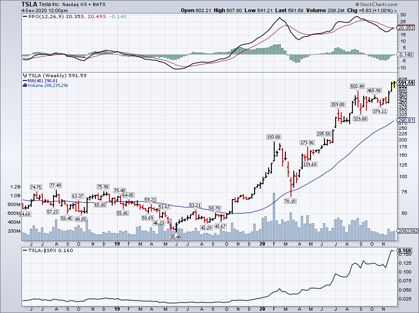This screenshot has height=313, width=419.
Task: Click the 359.00 price peak label
Action: [x=338, y=104]
